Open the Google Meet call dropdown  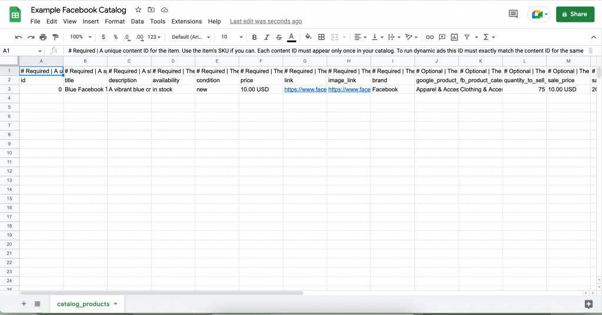coord(539,15)
